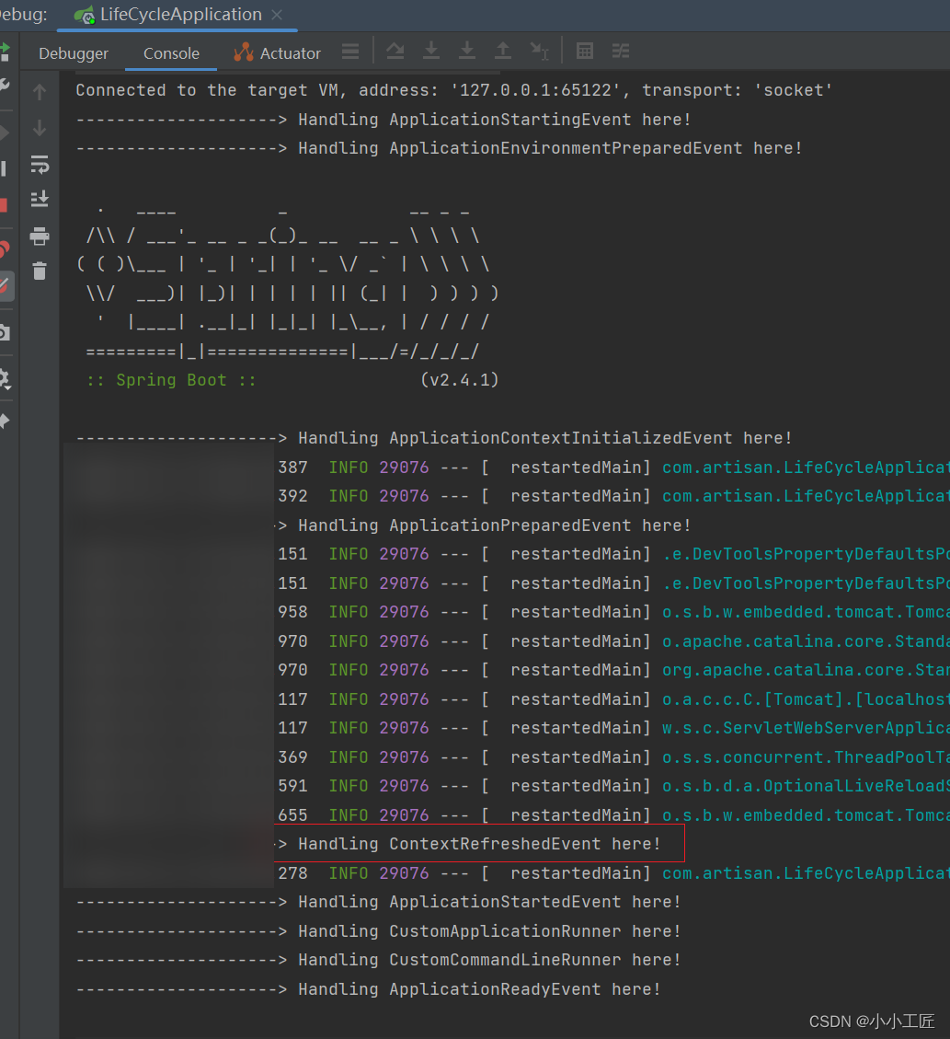The image size is (950, 1039).
Task: Switch to the Debugger tab
Action: coord(74,53)
